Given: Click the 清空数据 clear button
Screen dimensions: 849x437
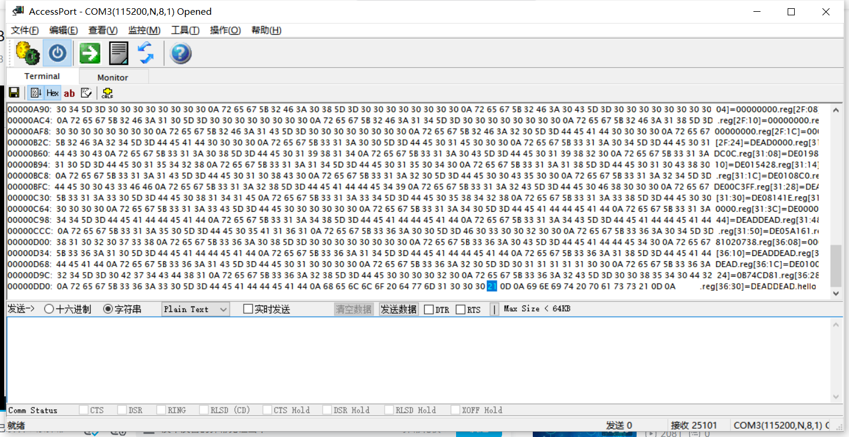Looking at the screenshot, I should [354, 309].
